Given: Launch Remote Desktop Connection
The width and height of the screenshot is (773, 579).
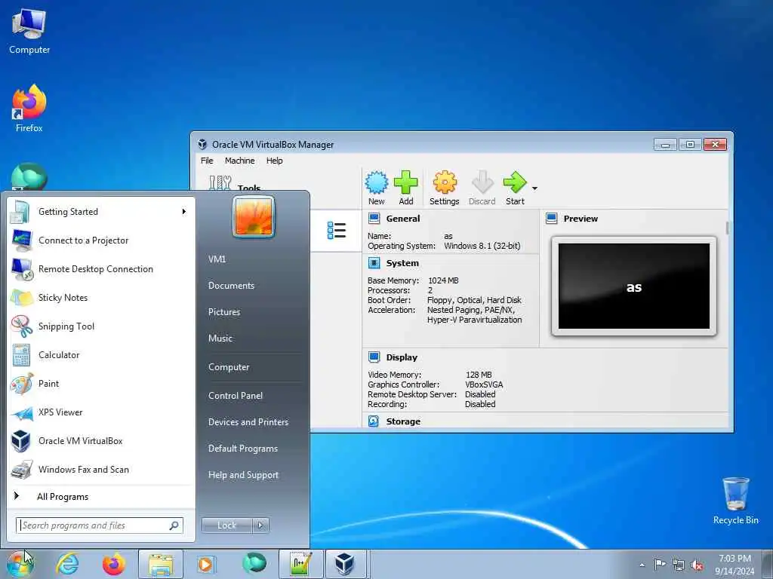Looking at the screenshot, I should pyautogui.click(x=99, y=269).
